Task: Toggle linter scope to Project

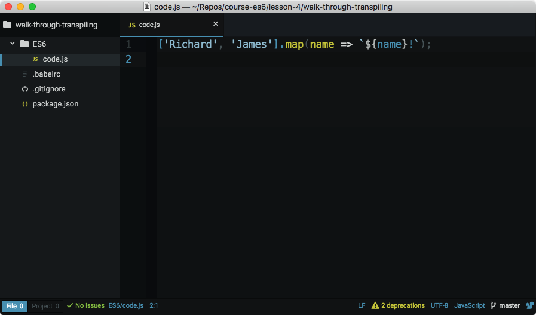Action: coord(45,306)
